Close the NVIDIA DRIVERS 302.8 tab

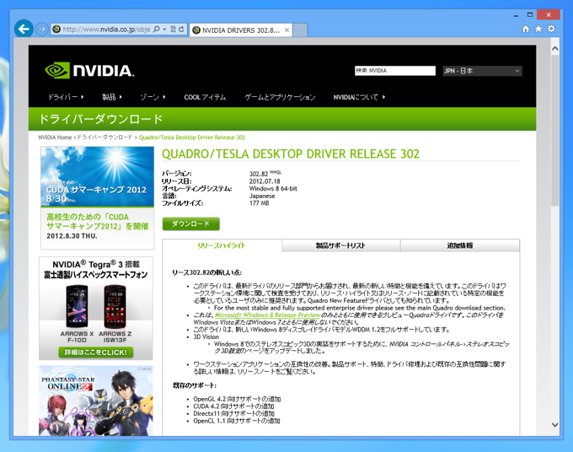(286, 30)
